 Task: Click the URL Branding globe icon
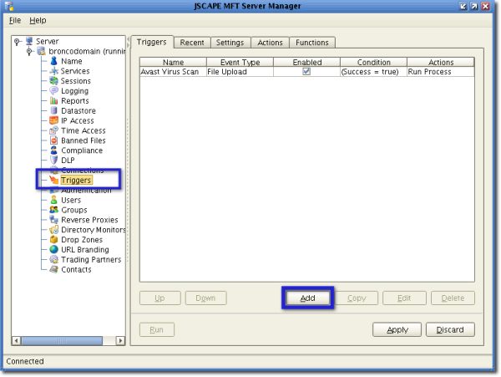pos(53,249)
